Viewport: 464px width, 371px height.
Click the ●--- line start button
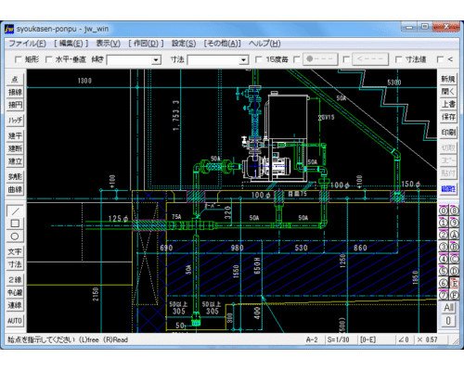[320, 59]
